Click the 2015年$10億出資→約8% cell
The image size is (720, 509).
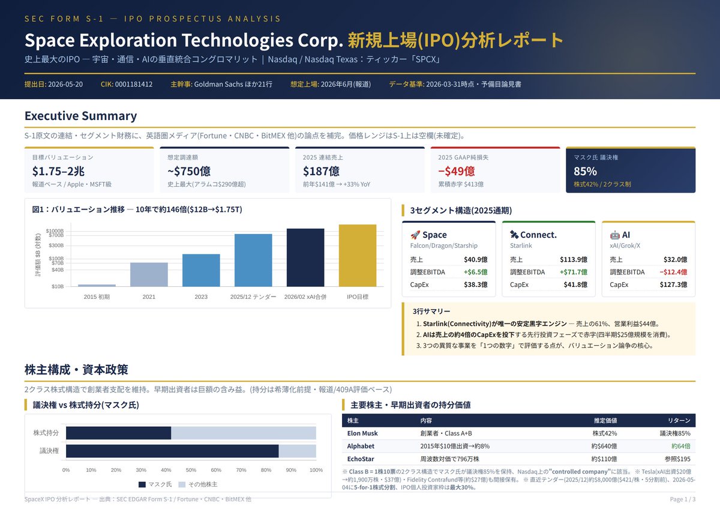click(455, 446)
